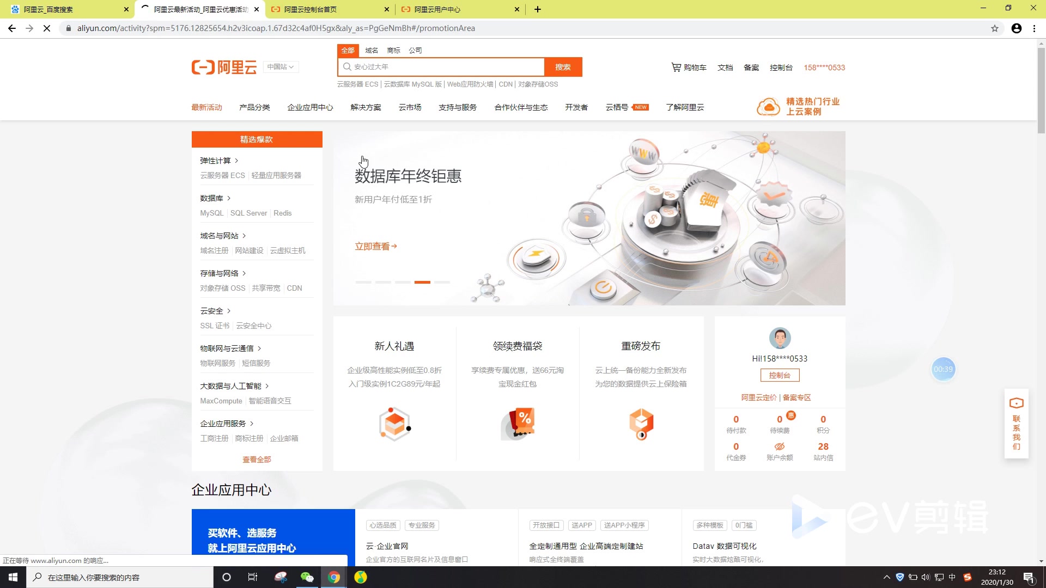Viewport: 1046px width, 588px height.
Task: Open 备案专区 link
Action: point(797,397)
